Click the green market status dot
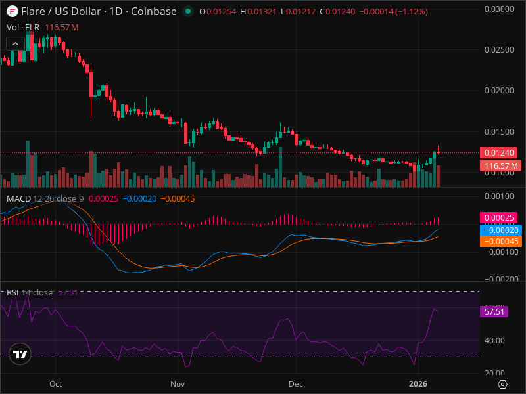Screen dimensions: 526x394 (x=188, y=11)
